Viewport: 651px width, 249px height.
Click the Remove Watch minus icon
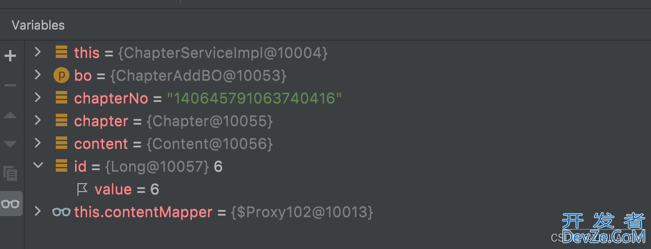[10, 85]
